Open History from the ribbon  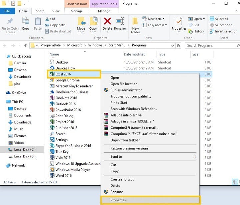click(x=196, y=31)
